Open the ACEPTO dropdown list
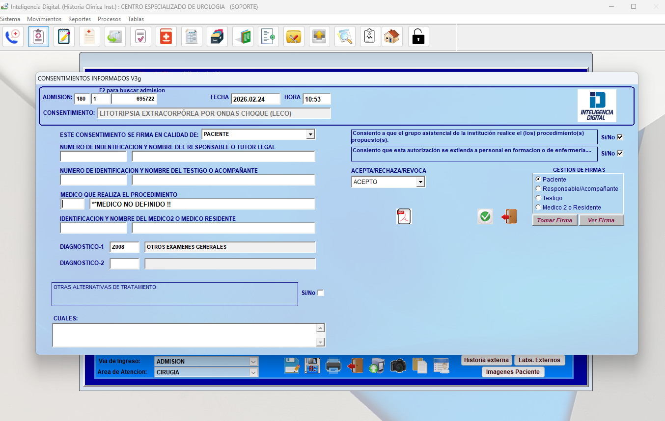The image size is (665, 421). (420, 182)
